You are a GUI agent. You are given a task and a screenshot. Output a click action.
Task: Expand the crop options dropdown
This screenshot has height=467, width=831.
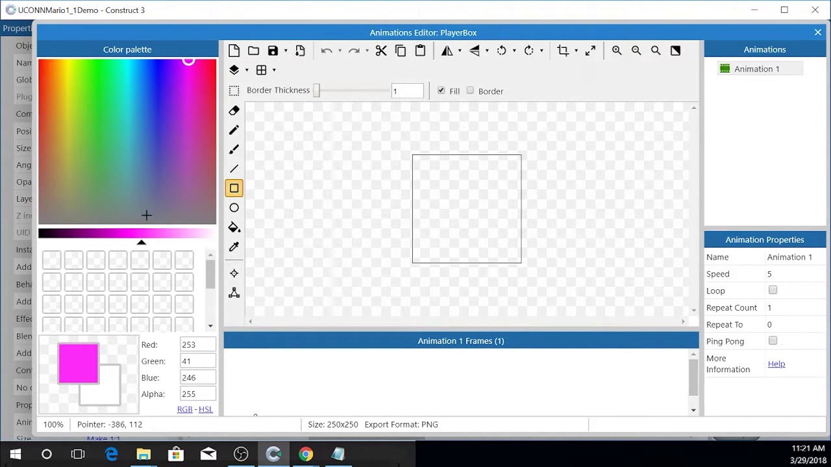[576, 51]
